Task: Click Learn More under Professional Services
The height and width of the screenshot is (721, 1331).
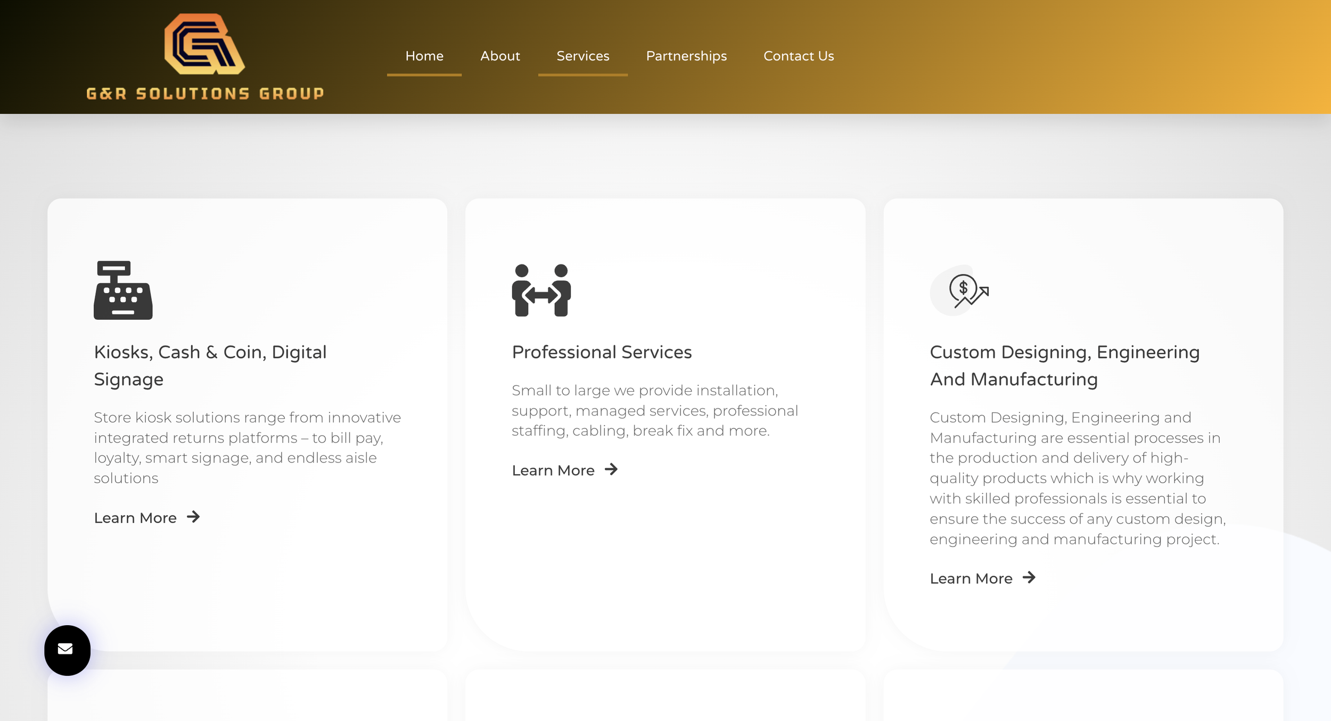Action: click(553, 470)
